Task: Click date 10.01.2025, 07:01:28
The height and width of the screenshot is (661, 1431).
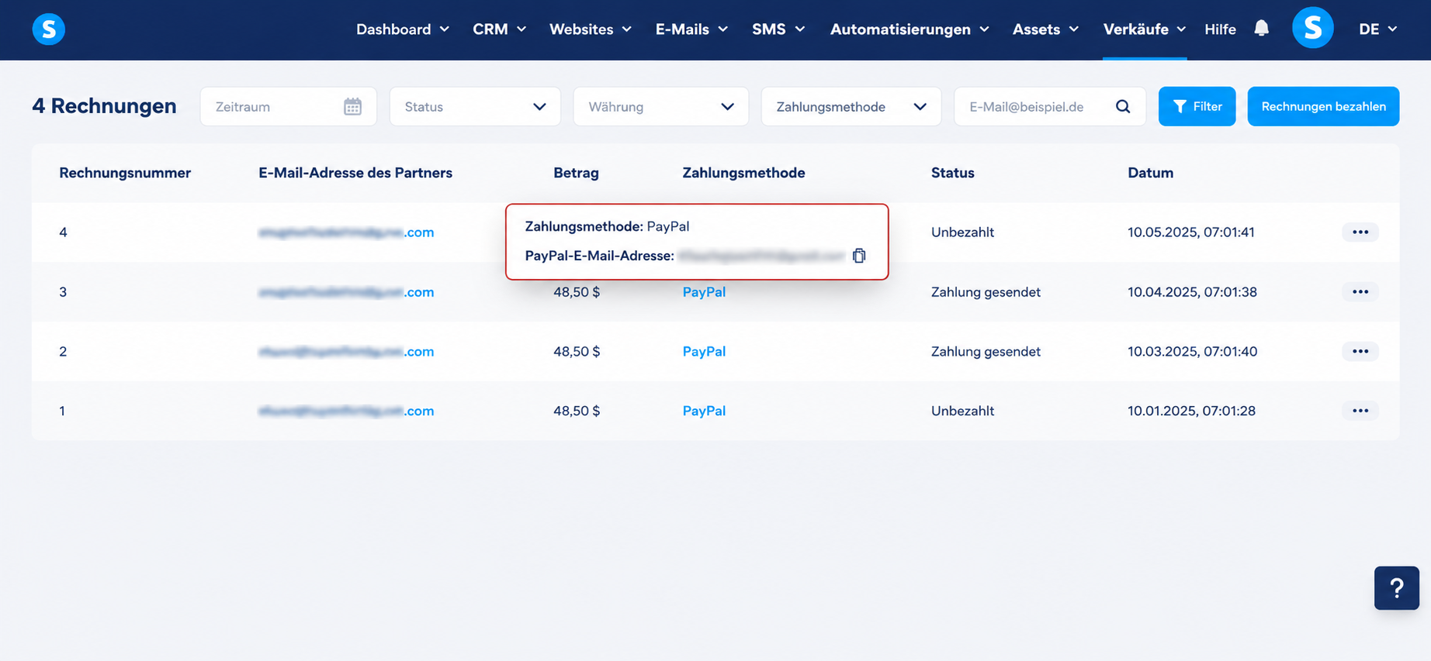Action: 1191,411
